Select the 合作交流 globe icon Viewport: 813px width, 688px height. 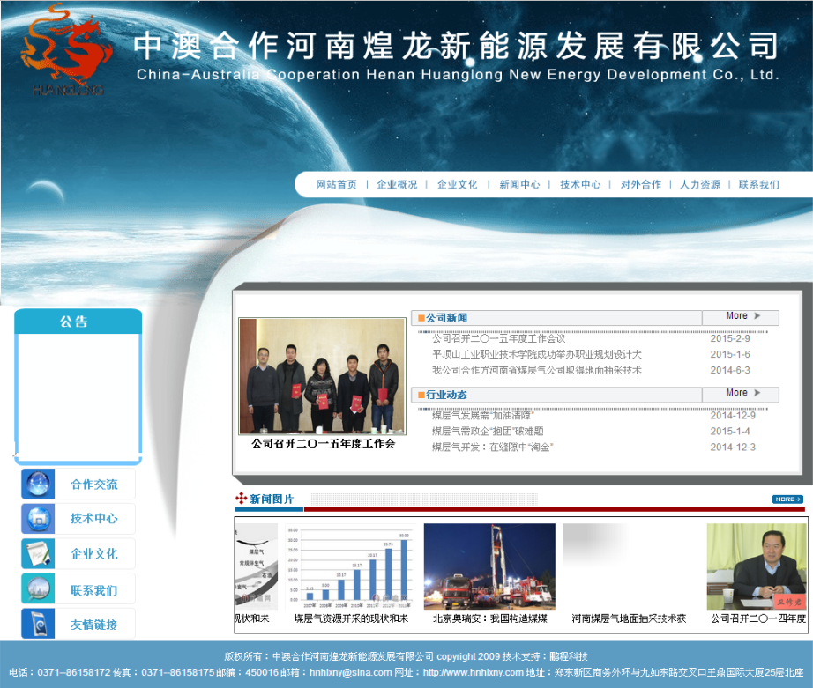tap(37, 484)
